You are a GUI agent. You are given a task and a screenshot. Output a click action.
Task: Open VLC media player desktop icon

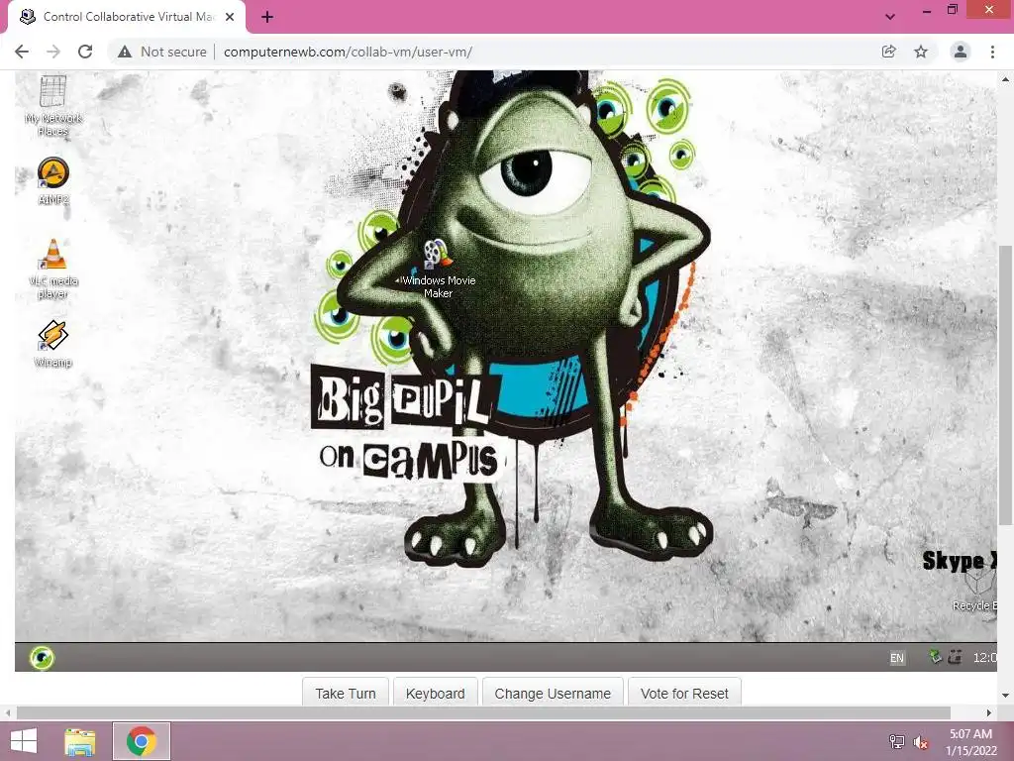[x=53, y=270]
